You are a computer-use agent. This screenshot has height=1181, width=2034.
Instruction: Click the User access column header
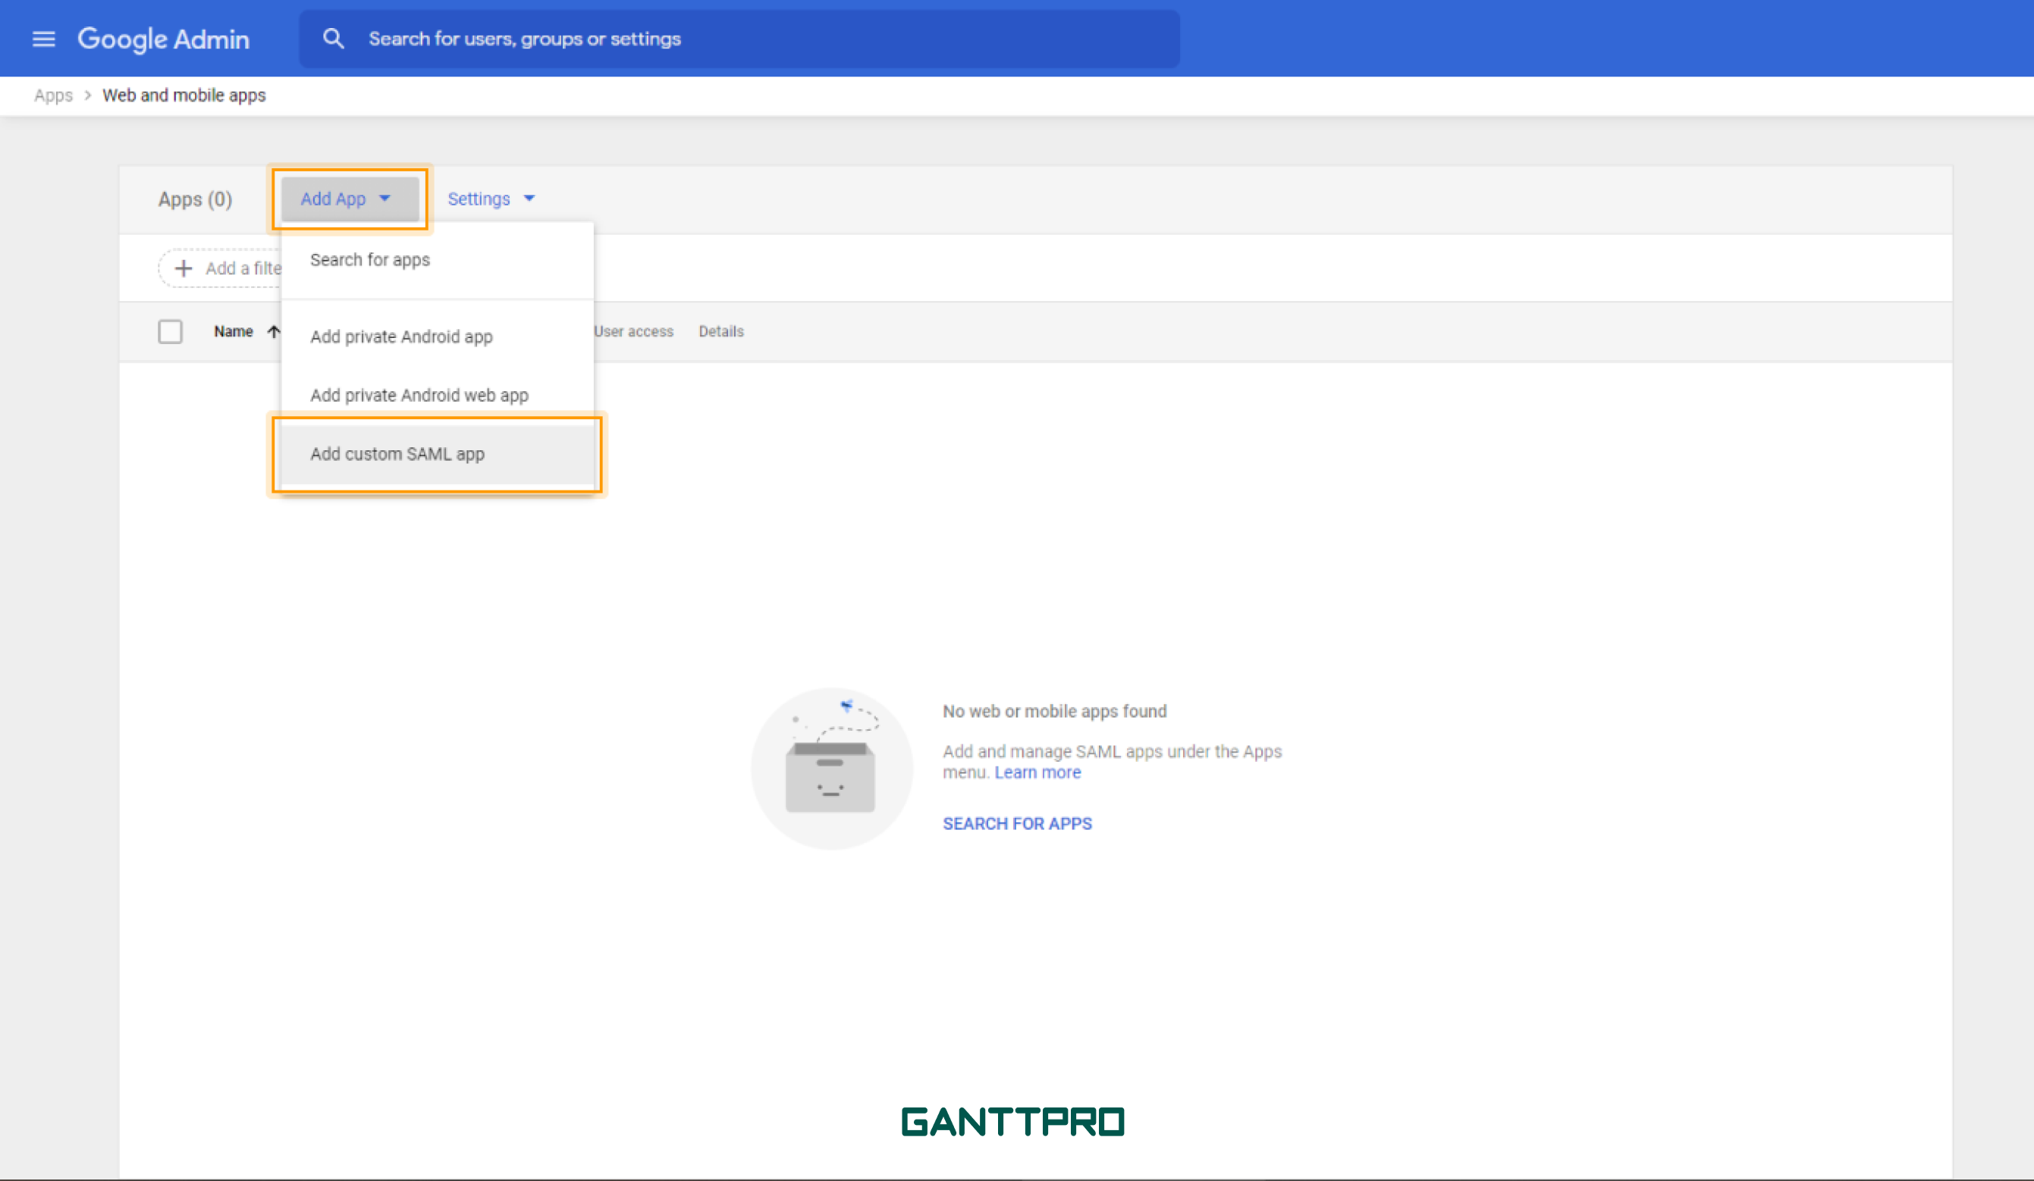tap(633, 331)
